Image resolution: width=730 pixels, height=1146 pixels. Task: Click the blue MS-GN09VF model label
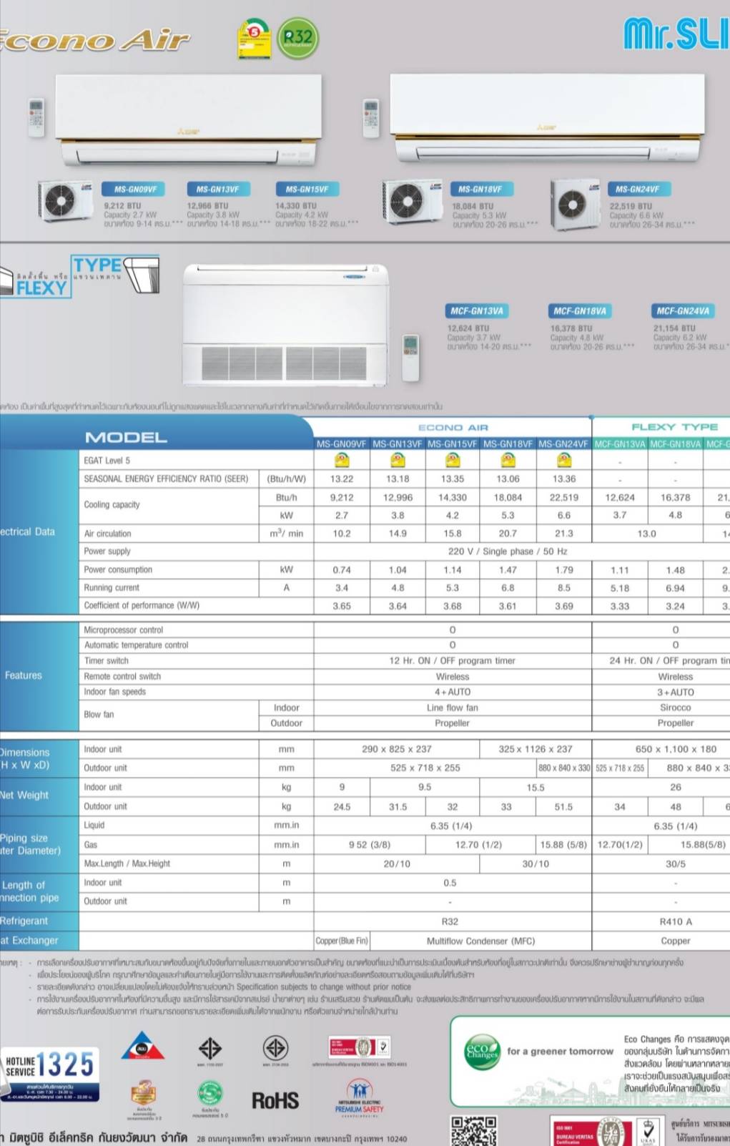[135, 189]
